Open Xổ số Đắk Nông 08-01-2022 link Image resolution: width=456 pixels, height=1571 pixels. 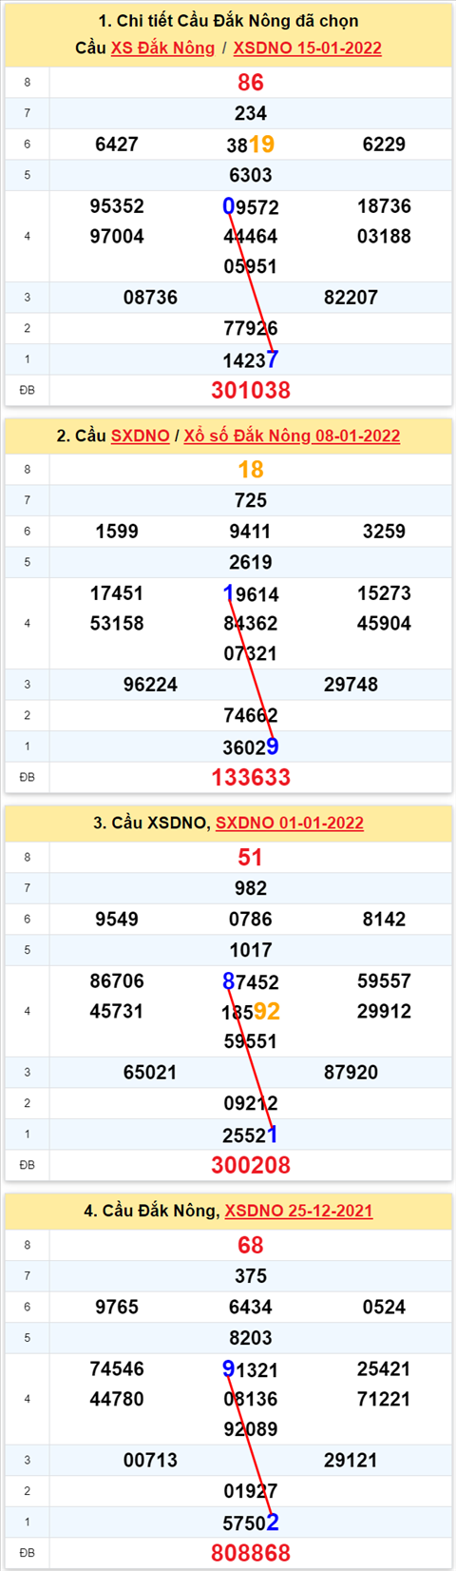(x=292, y=436)
